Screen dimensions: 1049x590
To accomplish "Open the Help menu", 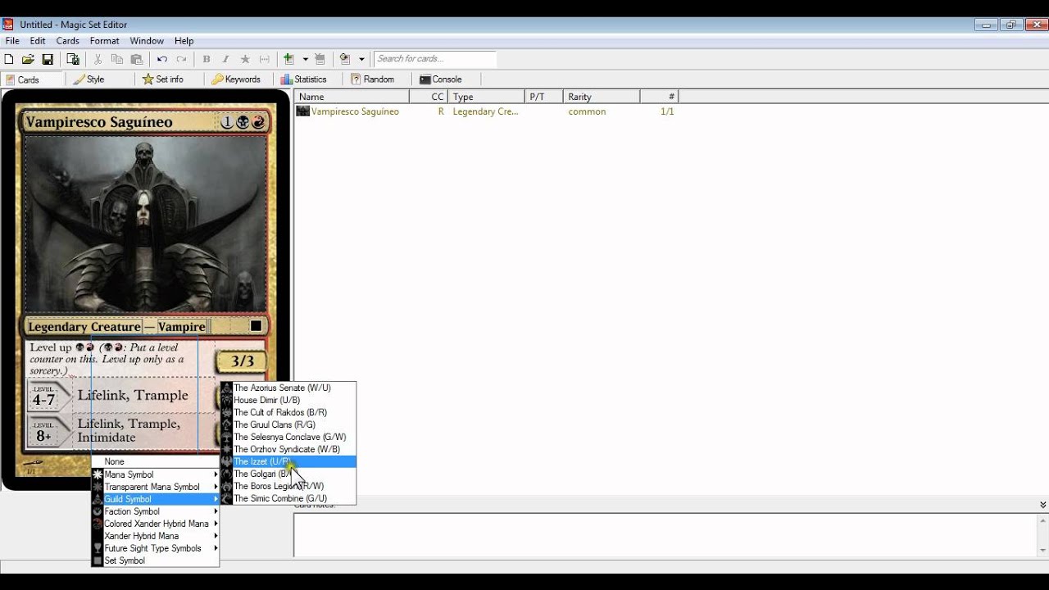I will [184, 41].
